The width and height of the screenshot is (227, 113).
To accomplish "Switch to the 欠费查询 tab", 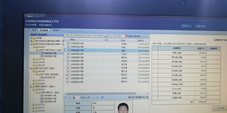I will pos(55,30).
